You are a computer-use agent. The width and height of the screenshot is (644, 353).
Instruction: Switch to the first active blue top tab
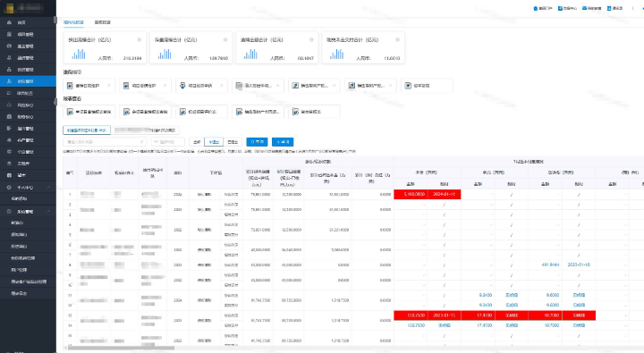click(x=73, y=22)
